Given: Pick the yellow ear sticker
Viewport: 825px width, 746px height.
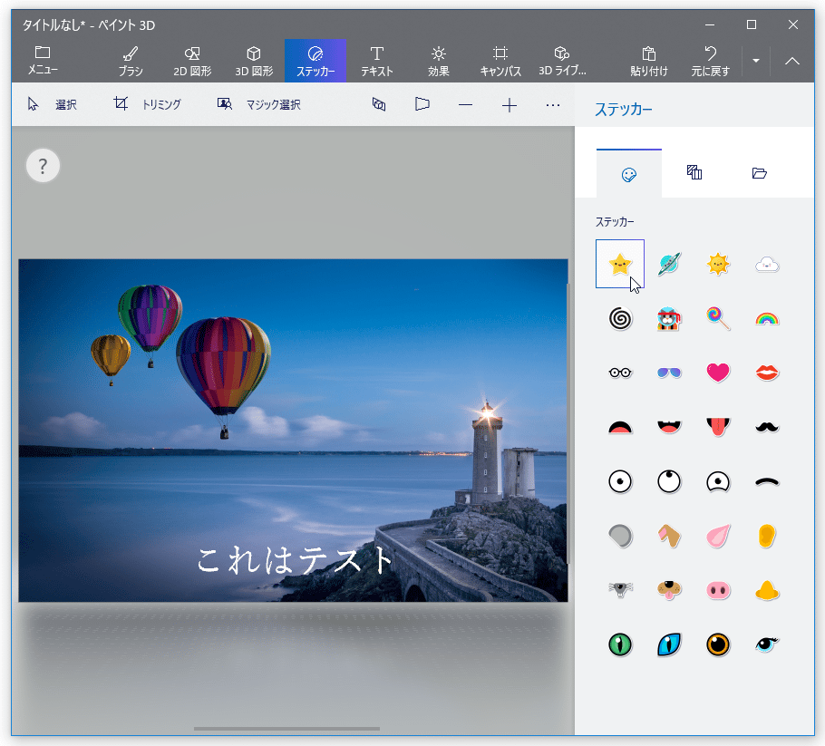Looking at the screenshot, I should point(767,536).
